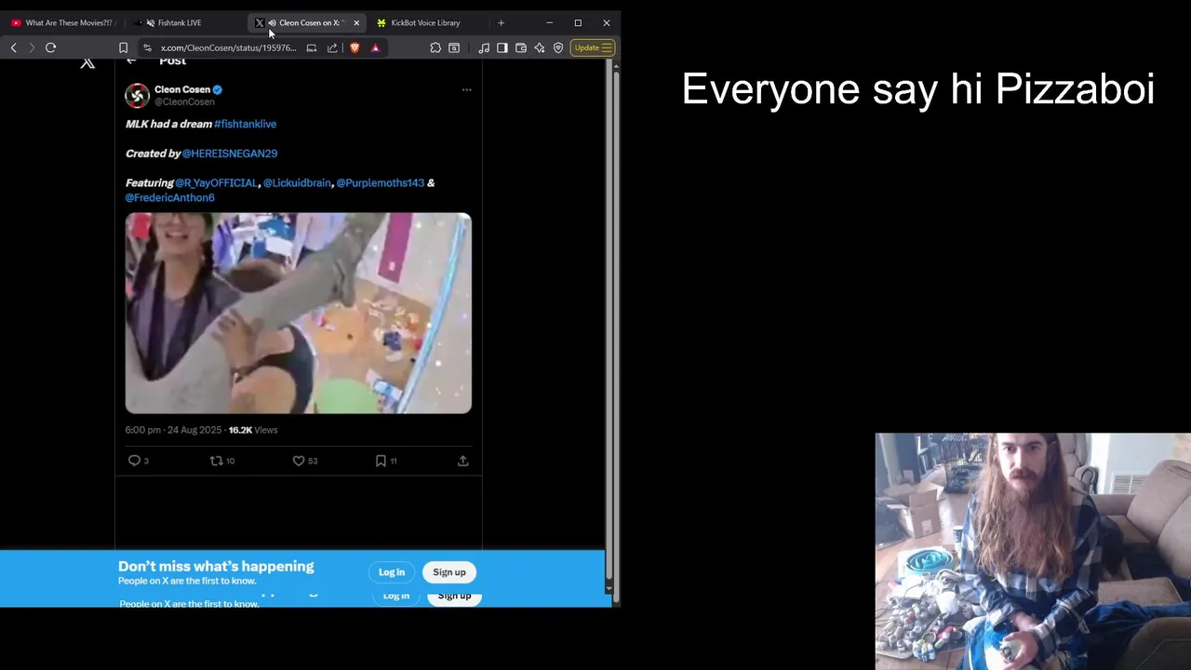Go back using the Post arrow

click(131, 60)
